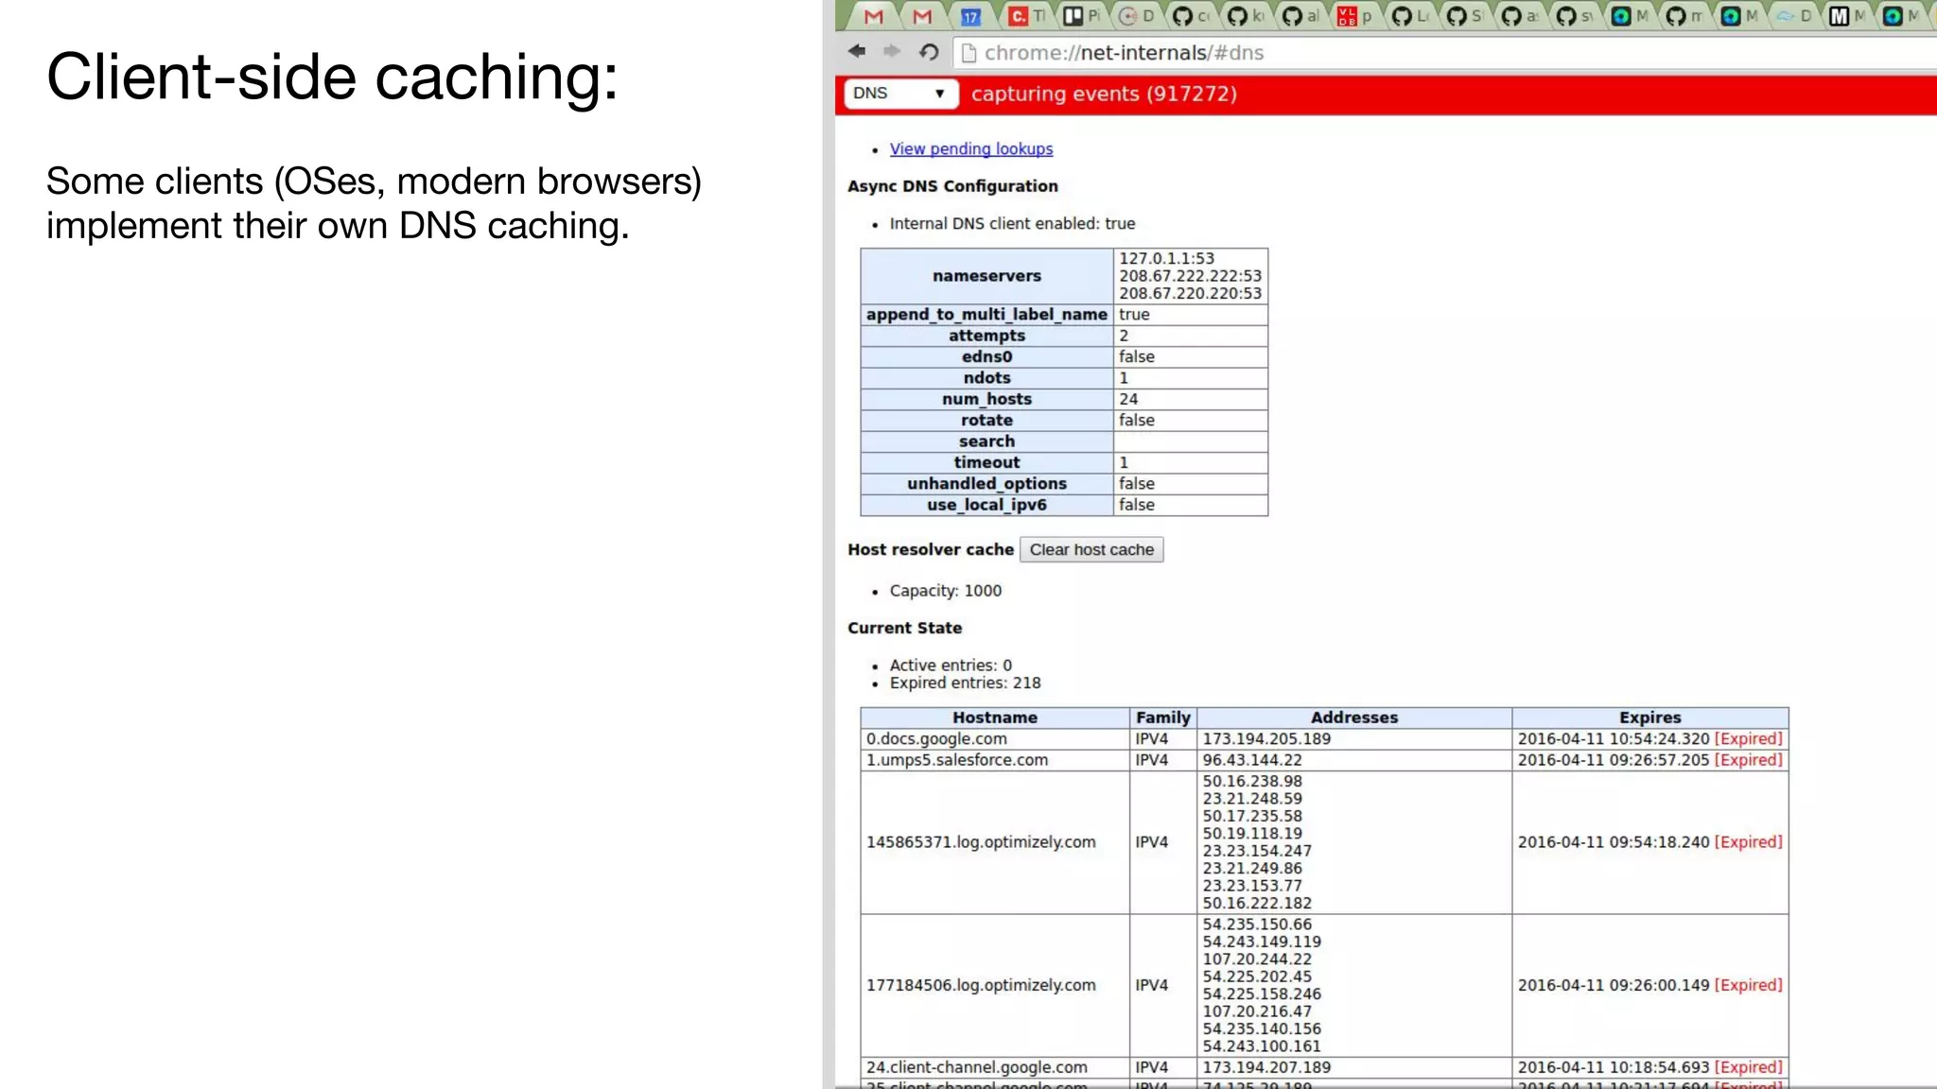Click the edns0 row label

pos(986,356)
